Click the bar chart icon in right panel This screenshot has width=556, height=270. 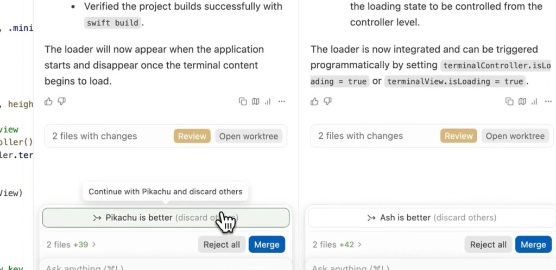535,101
